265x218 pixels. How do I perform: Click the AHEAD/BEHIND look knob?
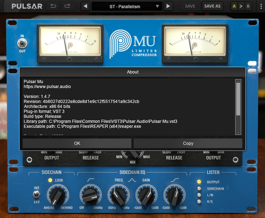[x=58, y=195]
